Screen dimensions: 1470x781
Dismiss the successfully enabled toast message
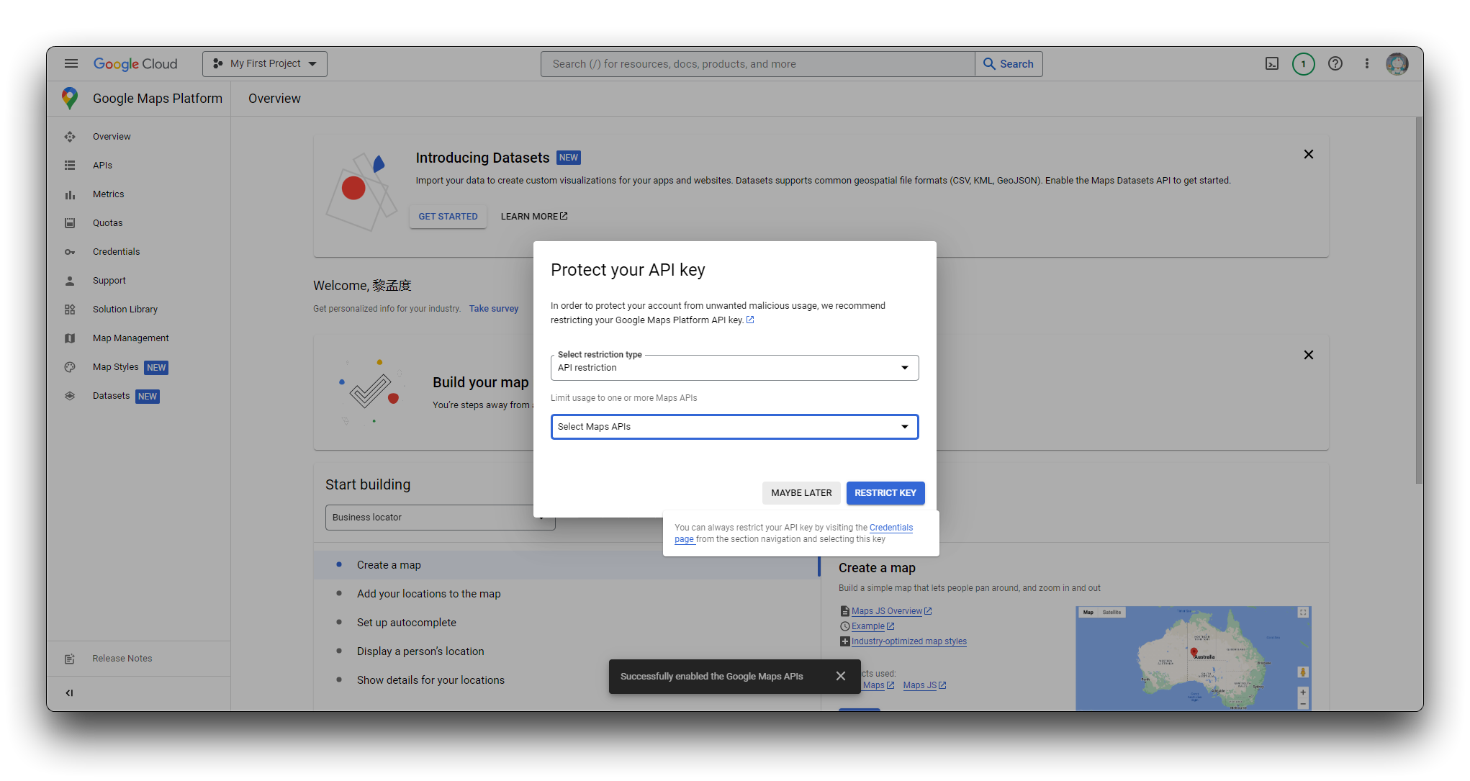841,676
